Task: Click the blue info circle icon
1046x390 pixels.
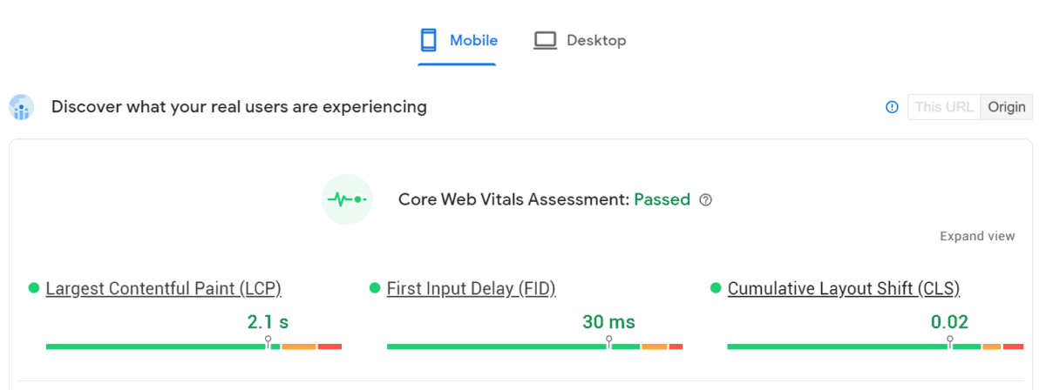Action: tap(892, 107)
